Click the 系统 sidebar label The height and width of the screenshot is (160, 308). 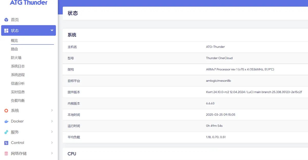tap(15, 111)
